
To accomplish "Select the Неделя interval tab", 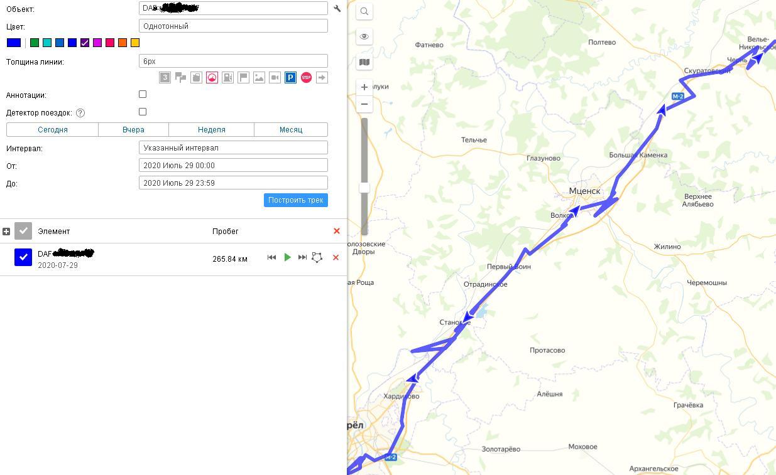I will click(211, 129).
